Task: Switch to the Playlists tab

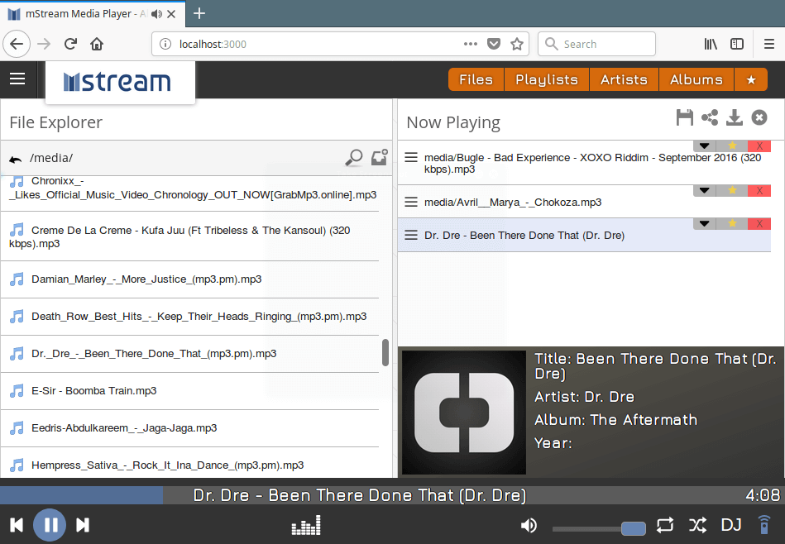Action: [546, 79]
